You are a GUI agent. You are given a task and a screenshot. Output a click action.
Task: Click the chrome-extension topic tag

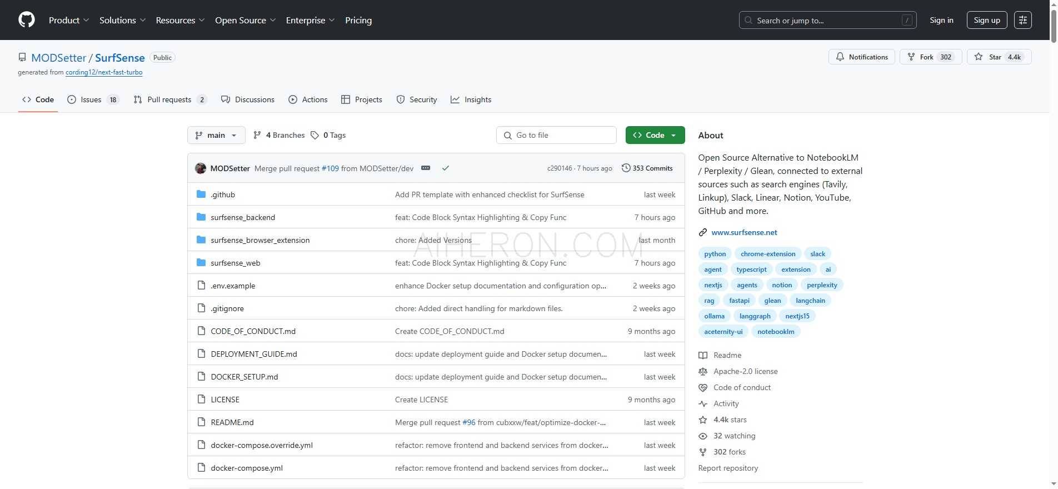[x=768, y=254]
